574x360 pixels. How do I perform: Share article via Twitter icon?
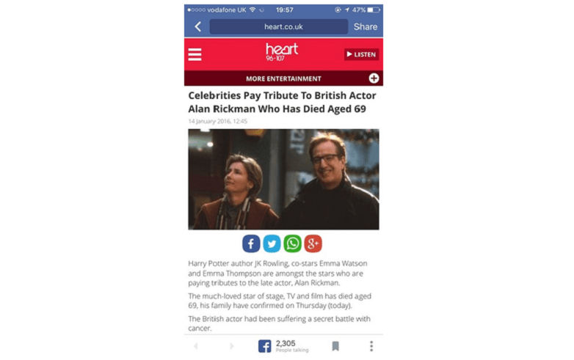[272, 243]
